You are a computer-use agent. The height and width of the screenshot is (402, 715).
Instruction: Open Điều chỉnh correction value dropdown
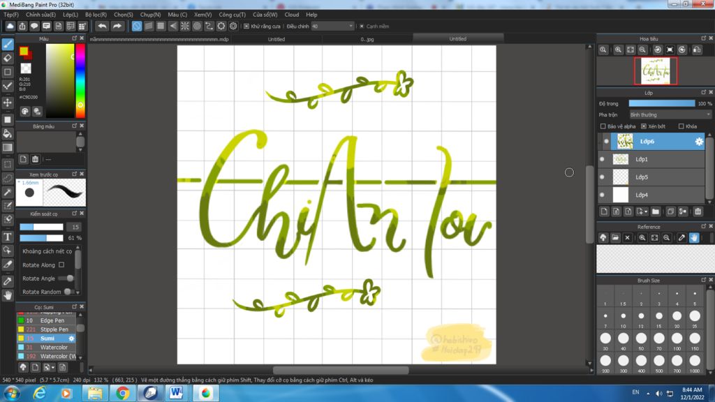click(x=332, y=27)
